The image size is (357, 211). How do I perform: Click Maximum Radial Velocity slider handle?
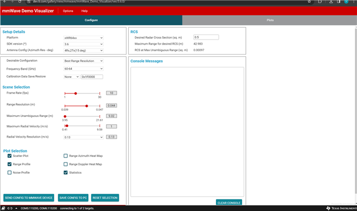[67, 126]
